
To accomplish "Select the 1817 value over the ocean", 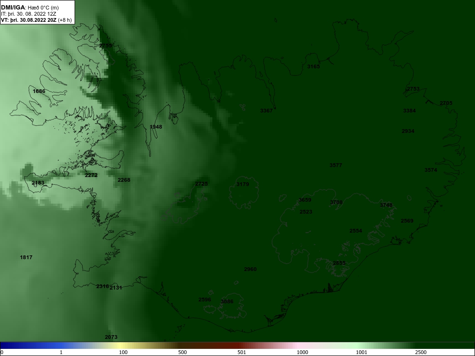I will tap(26, 258).
